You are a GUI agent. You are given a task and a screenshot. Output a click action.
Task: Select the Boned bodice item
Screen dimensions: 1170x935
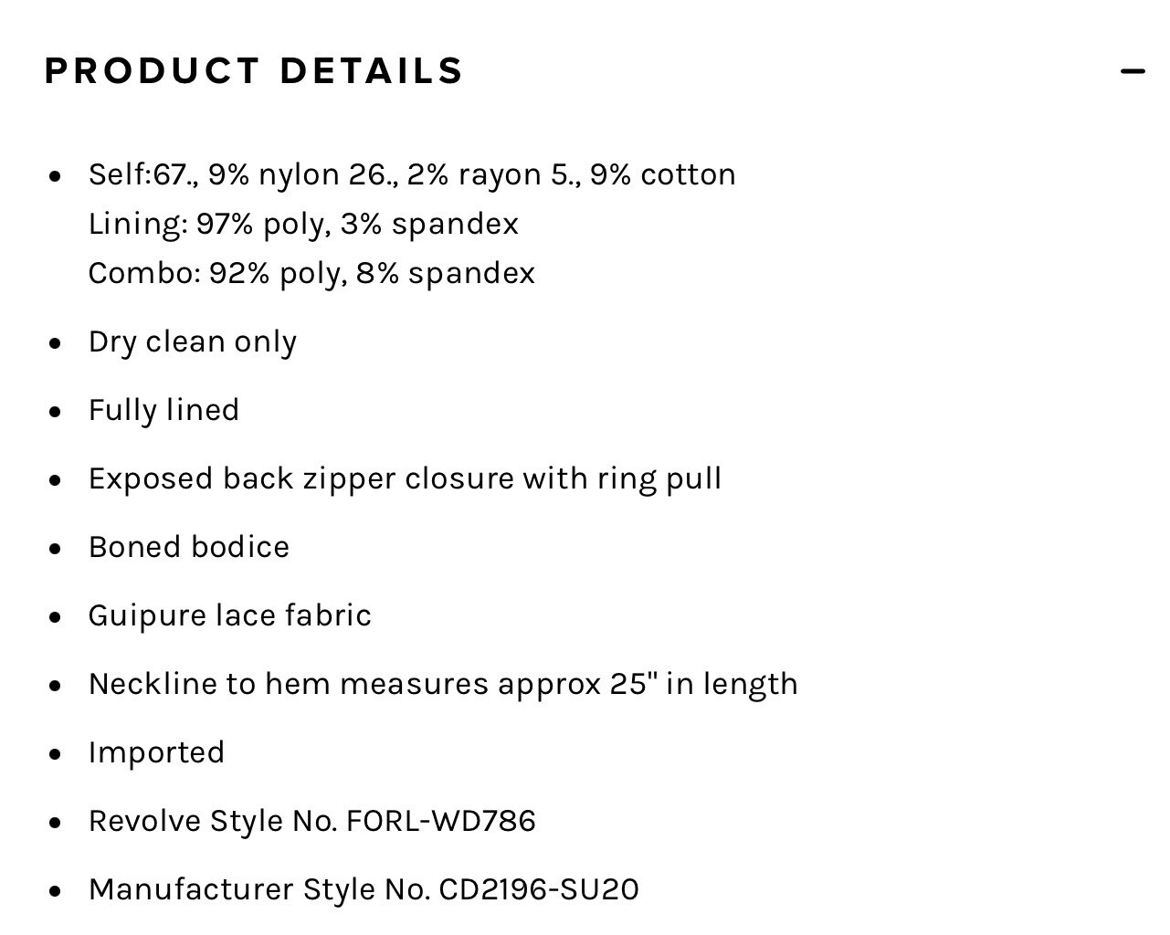(189, 547)
